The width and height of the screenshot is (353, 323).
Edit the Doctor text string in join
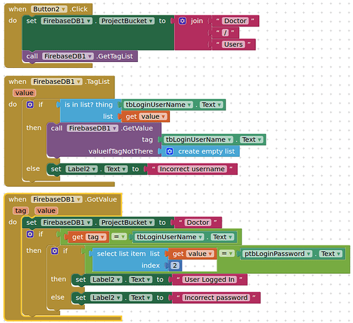235,21
